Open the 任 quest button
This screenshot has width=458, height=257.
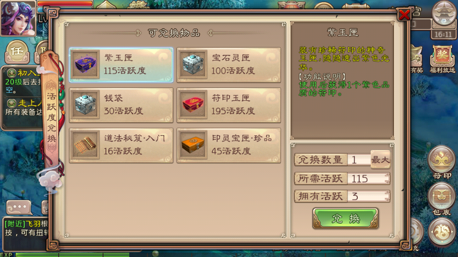click(17, 52)
